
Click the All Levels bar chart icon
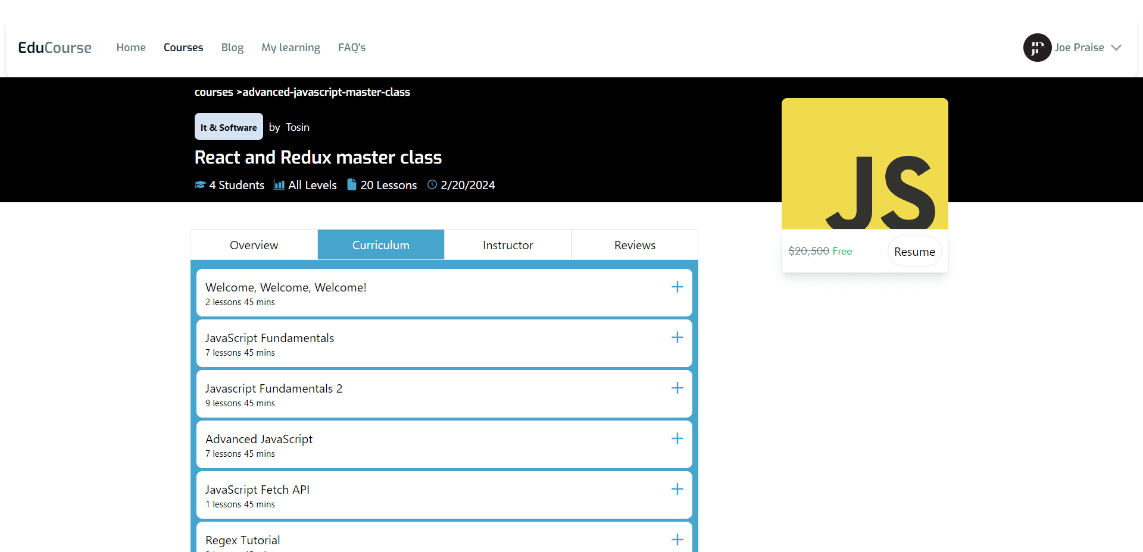coord(279,185)
